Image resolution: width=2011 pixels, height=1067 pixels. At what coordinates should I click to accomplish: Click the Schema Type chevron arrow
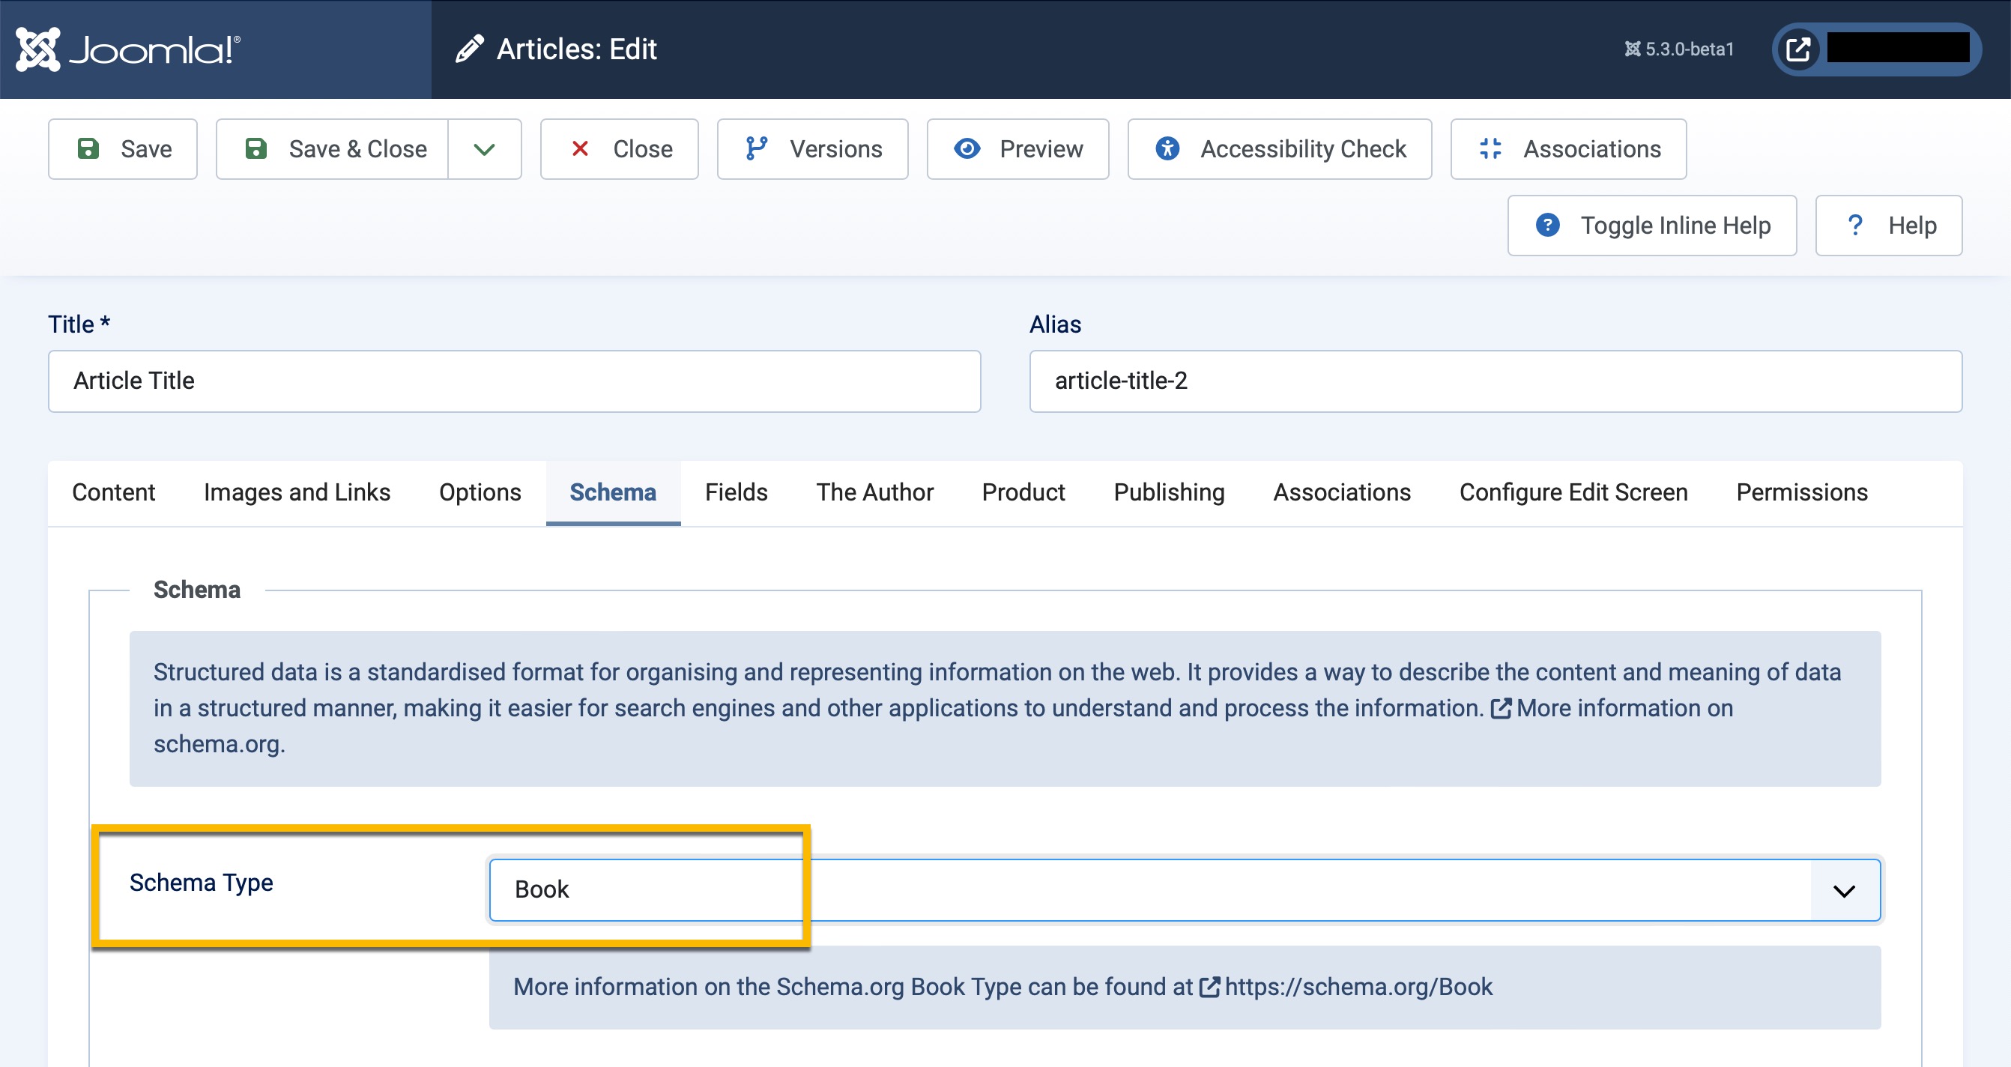click(x=1843, y=891)
